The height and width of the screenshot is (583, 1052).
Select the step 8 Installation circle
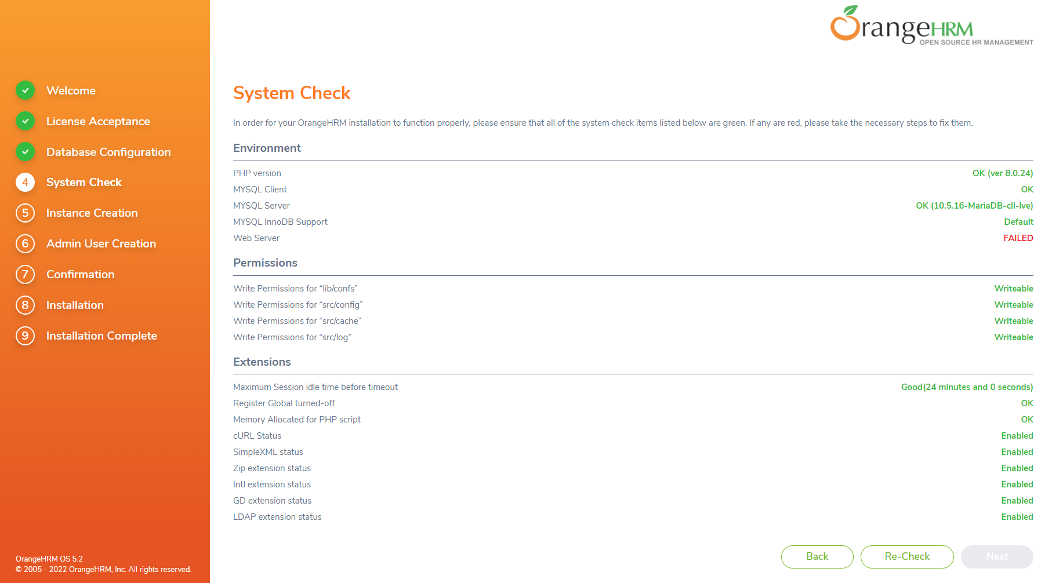tap(25, 305)
